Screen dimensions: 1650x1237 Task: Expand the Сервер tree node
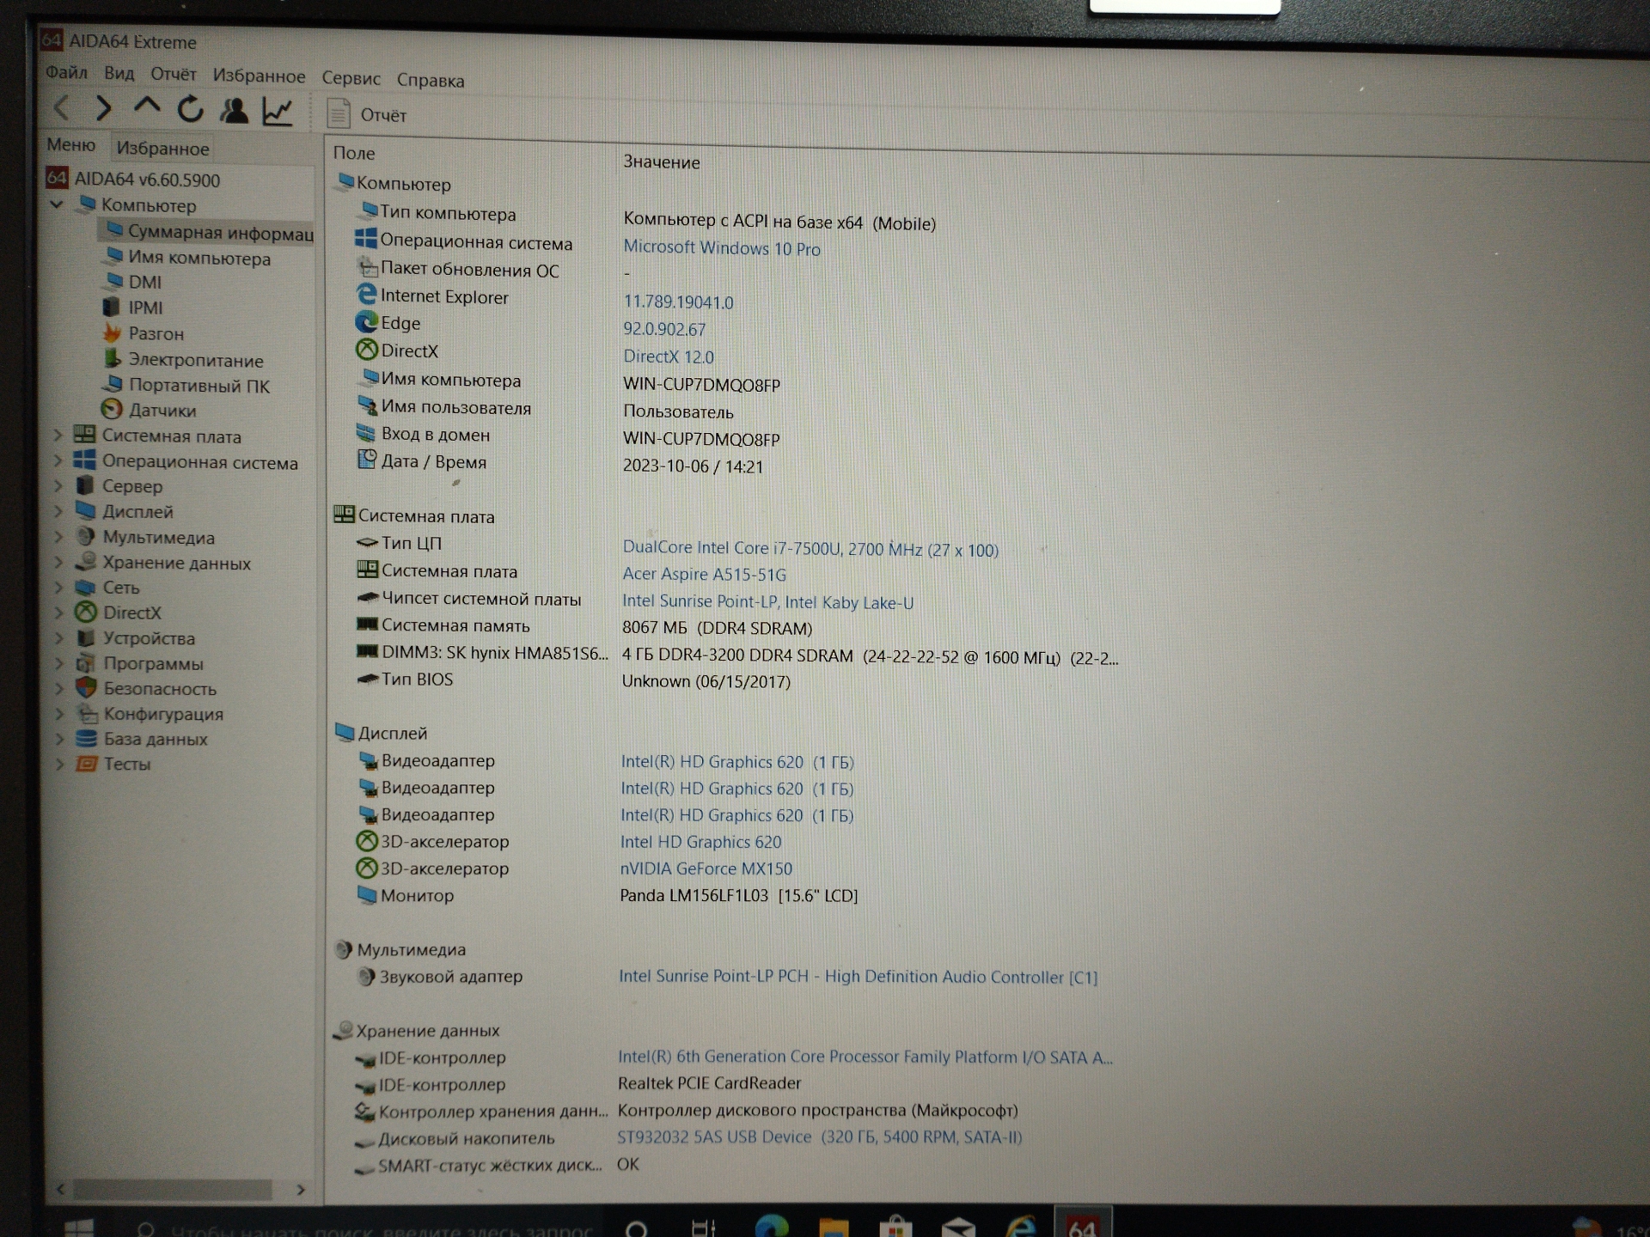pos(58,486)
